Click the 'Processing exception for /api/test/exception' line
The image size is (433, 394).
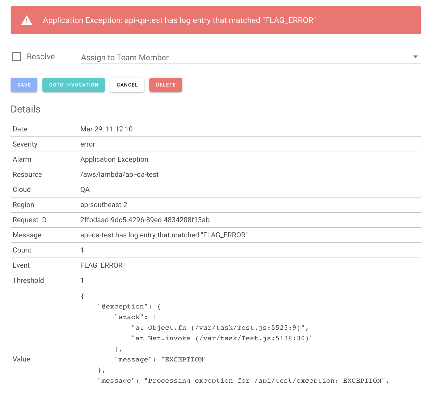(243, 380)
